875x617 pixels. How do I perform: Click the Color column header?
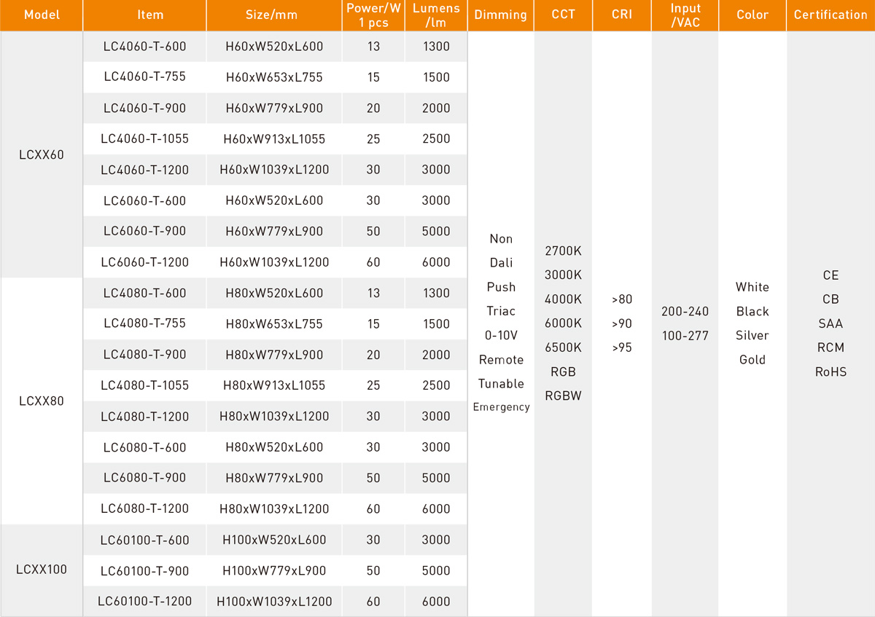[752, 15]
